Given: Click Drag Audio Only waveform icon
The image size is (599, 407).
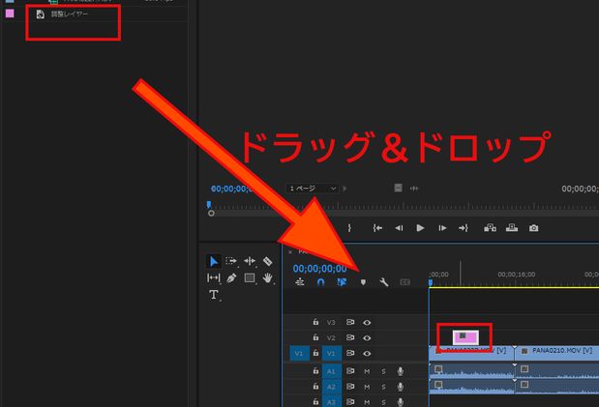Looking at the screenshot, I should [x=414, y=189].
